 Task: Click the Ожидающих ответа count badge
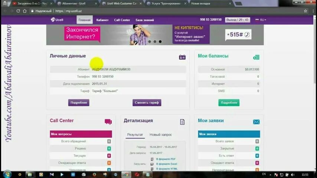[x=109, y=163]
